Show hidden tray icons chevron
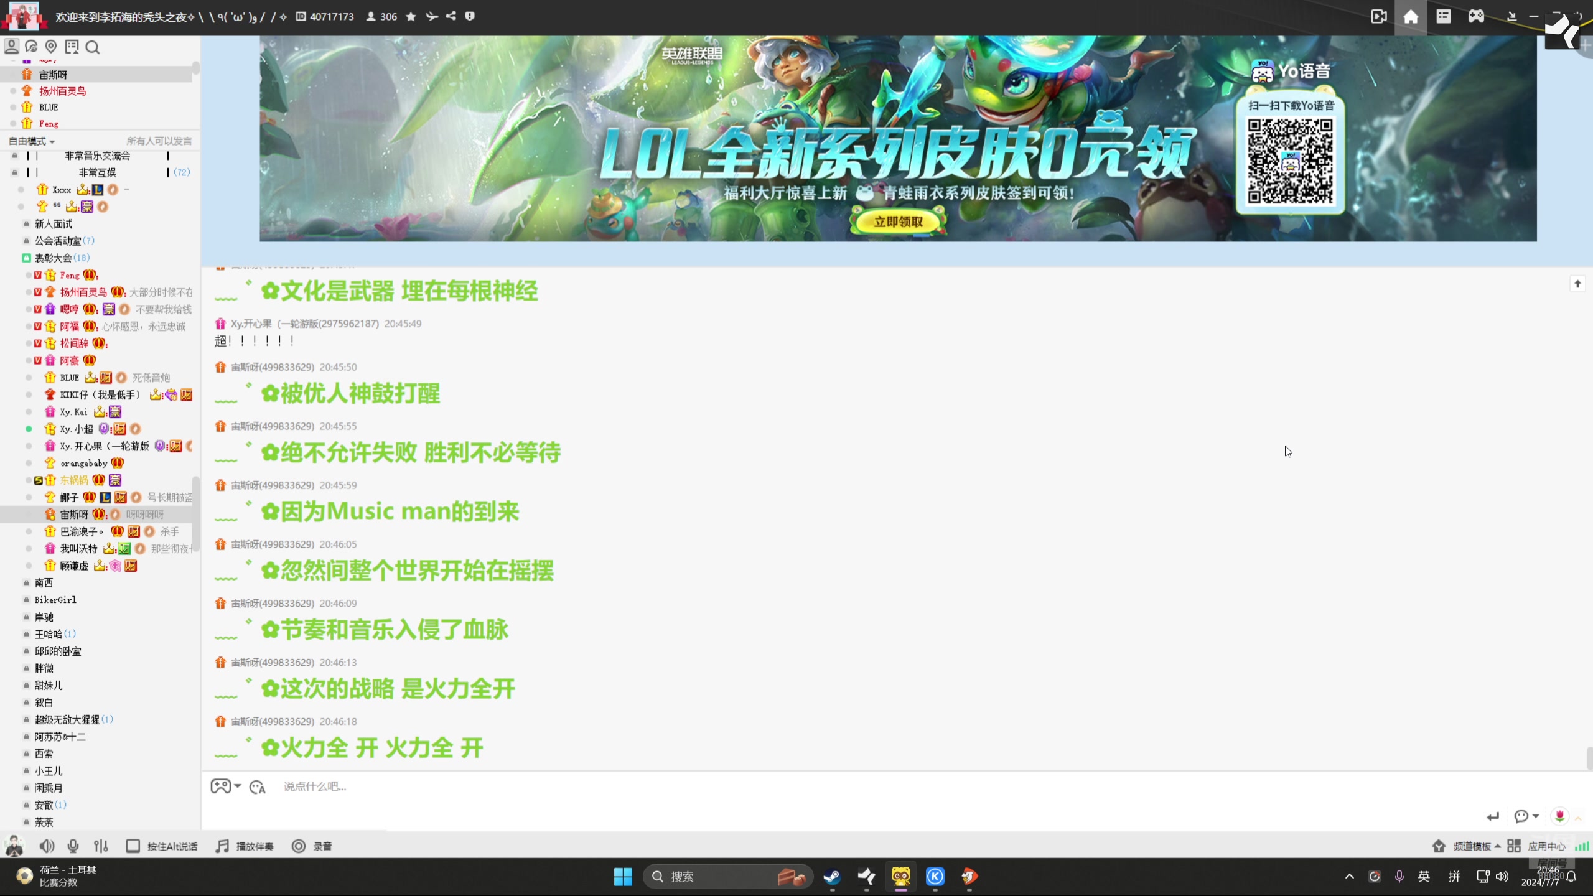The image size is (1593, 896). [1349, 877]
